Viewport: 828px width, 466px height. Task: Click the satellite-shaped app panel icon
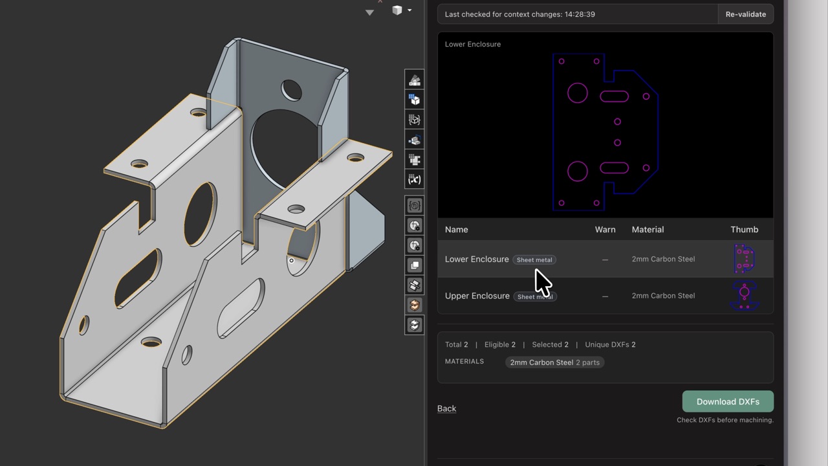[415, 285]
